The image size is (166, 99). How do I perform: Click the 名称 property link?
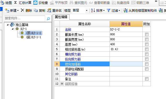68,30
